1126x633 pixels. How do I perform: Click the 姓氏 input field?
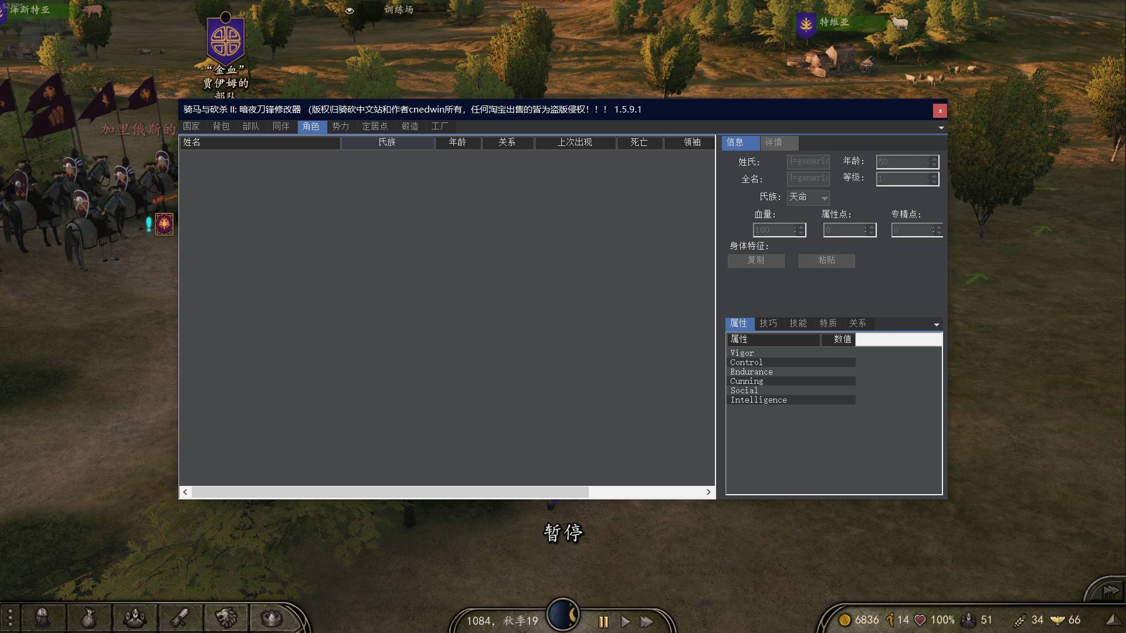(808, 162)
